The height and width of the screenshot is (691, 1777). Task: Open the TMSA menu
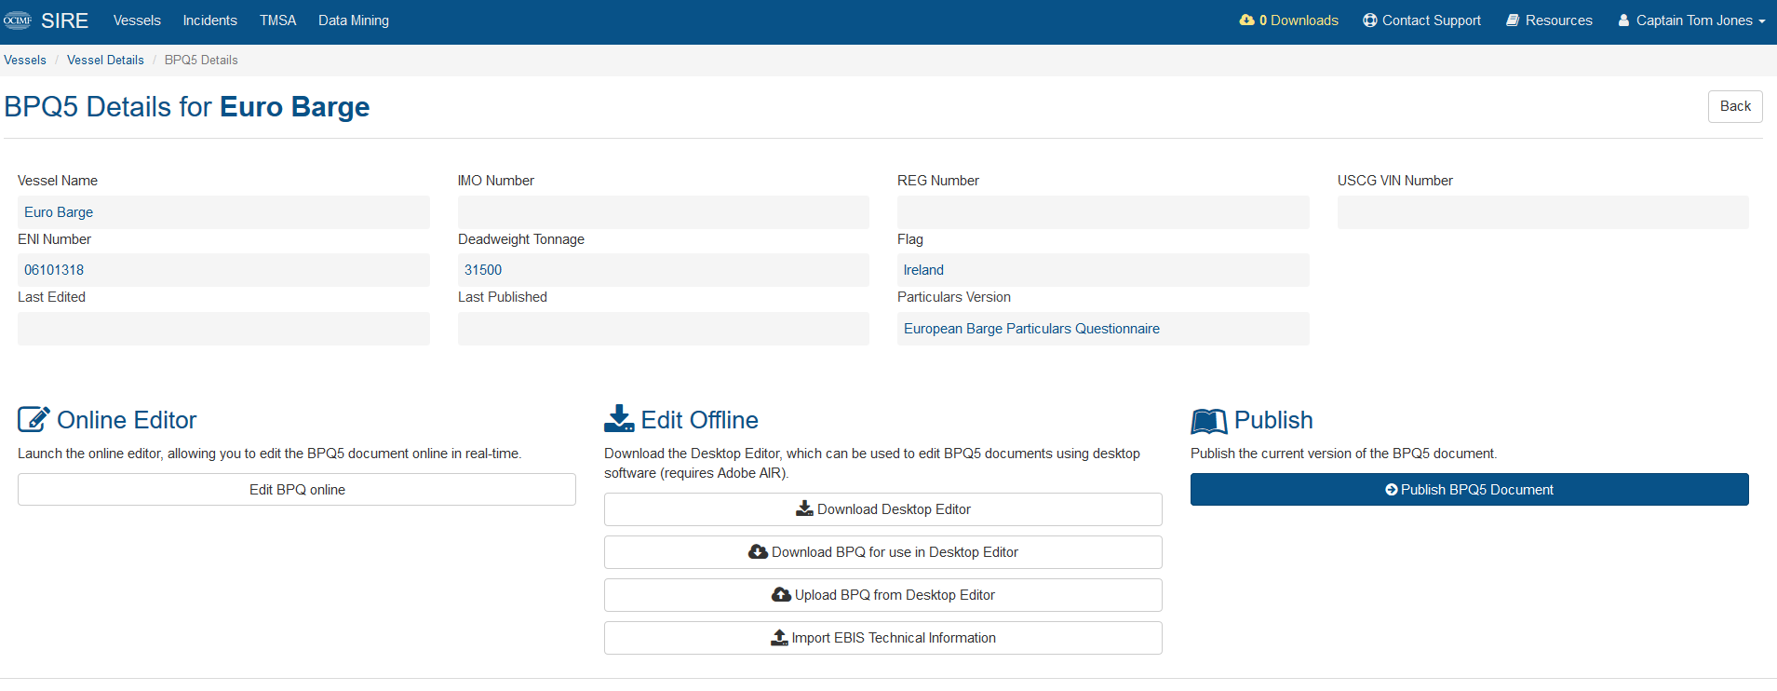pos(277,20)
